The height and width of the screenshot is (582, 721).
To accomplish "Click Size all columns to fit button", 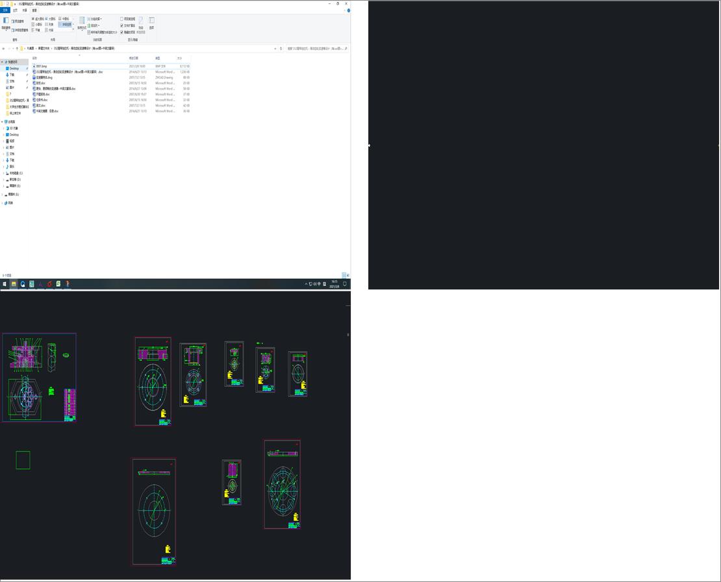I will pyautogui.click(x=102, y=32).
